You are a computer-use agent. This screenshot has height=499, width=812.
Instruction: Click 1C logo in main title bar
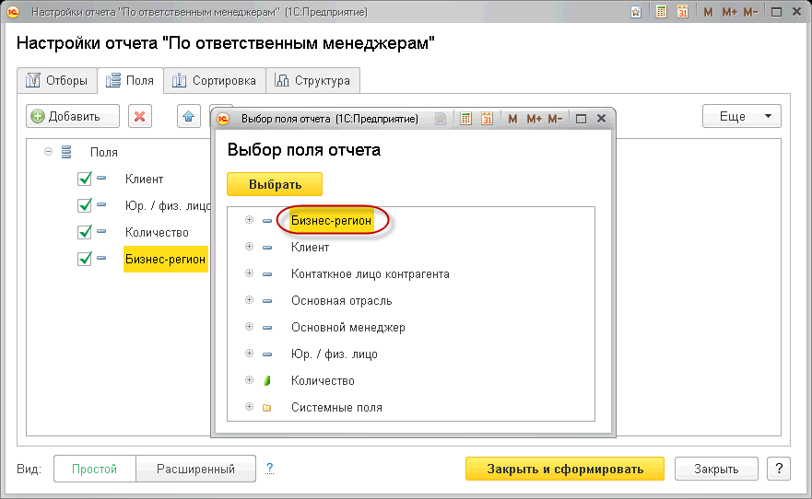coord(12,12)
